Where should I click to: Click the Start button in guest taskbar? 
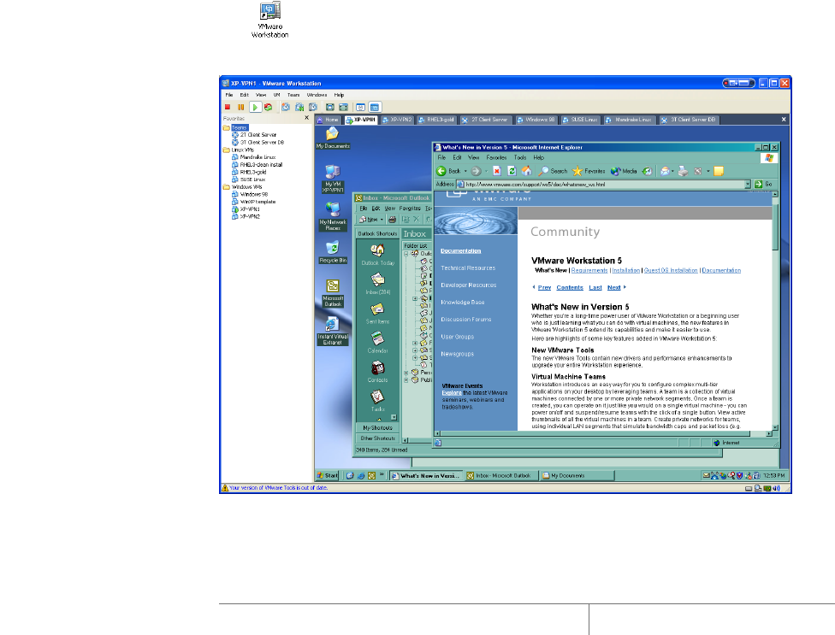tap(328, 476)
